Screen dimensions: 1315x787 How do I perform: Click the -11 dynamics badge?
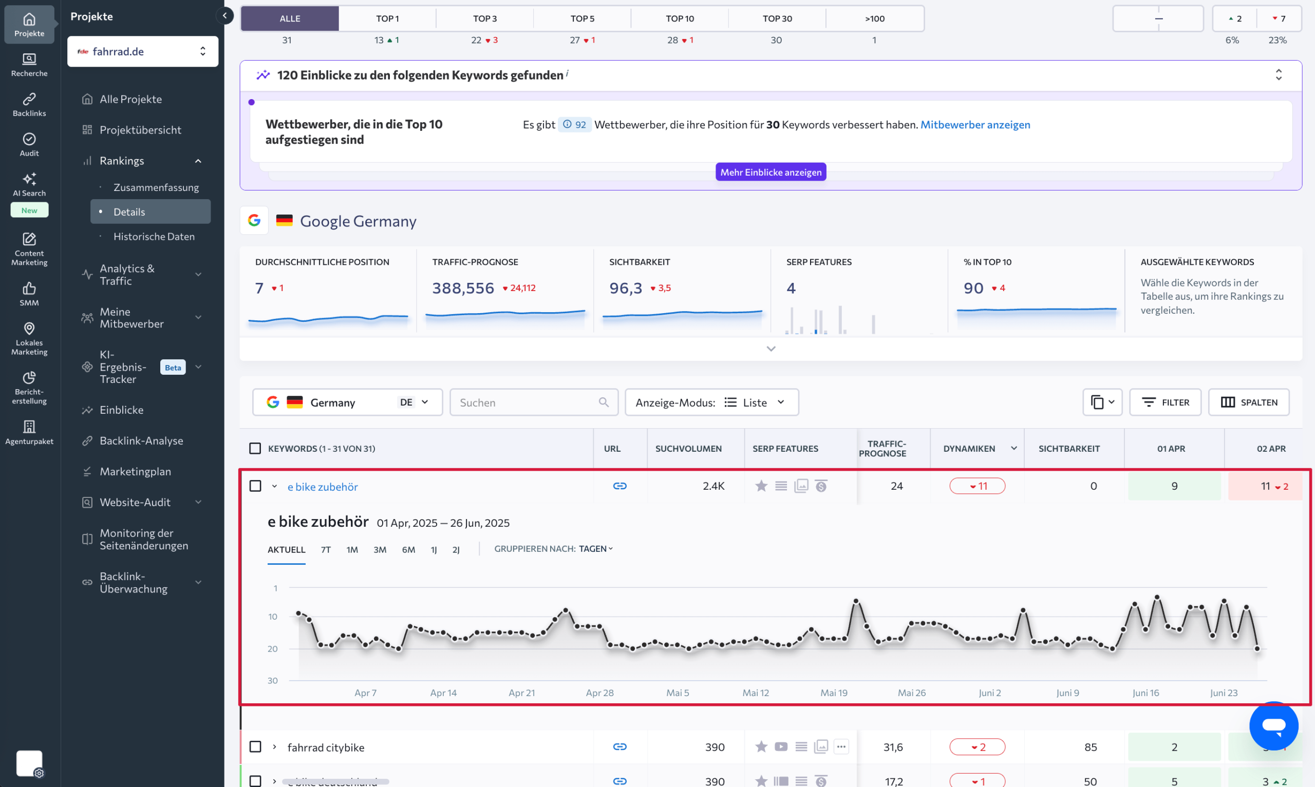977,486
